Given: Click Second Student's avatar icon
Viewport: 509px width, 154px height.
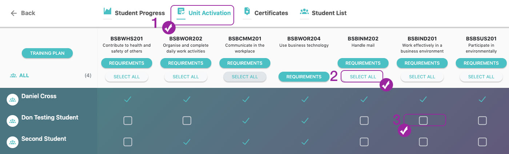Looking at the screenshot, I should tap(13, 142).
